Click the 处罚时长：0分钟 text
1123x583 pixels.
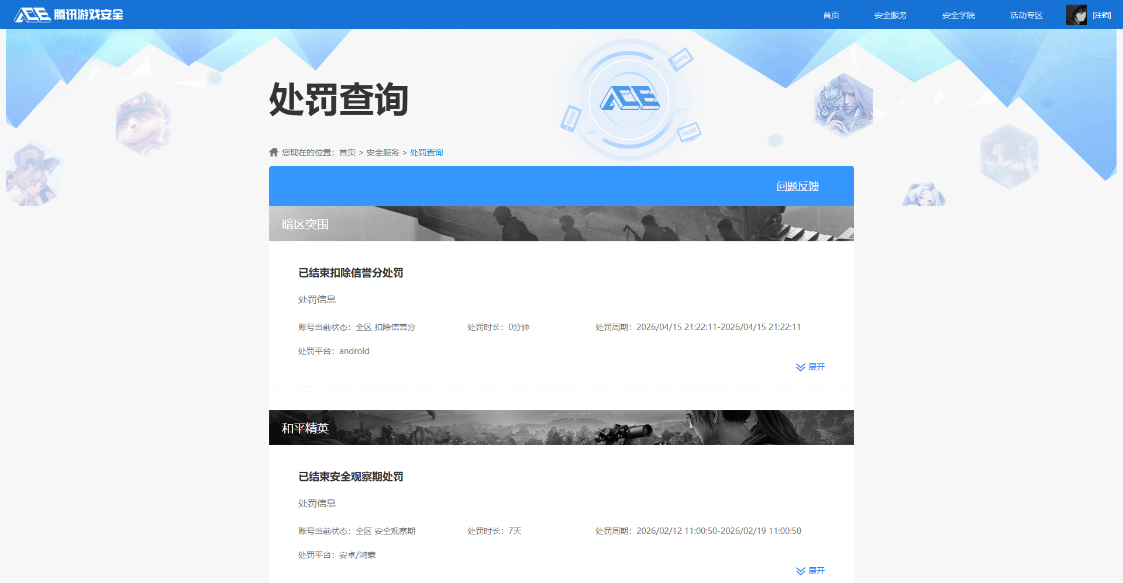coord(498,327)
